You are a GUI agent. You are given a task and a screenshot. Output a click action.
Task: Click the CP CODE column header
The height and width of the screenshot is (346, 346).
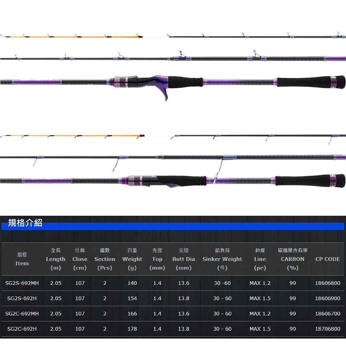pos(327,259)
